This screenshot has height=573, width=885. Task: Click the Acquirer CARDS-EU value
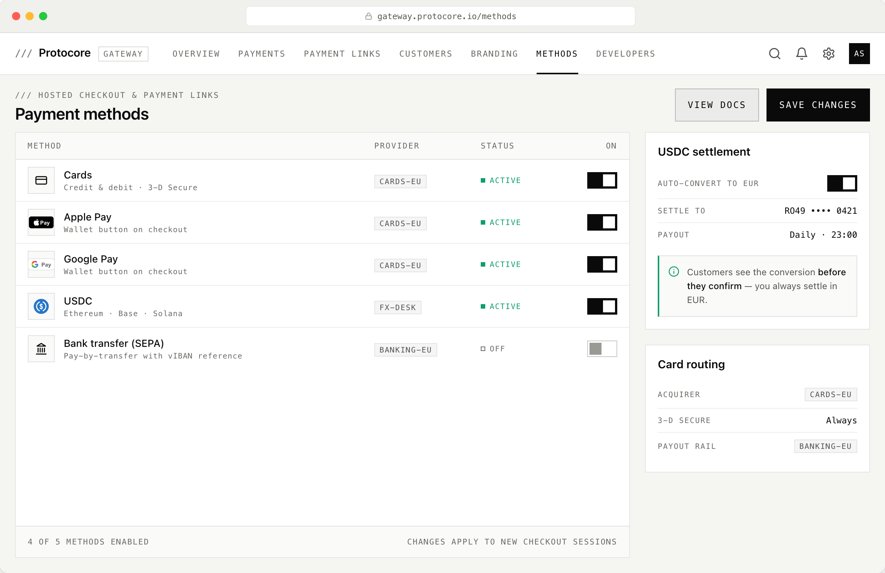tap(831, 394)
